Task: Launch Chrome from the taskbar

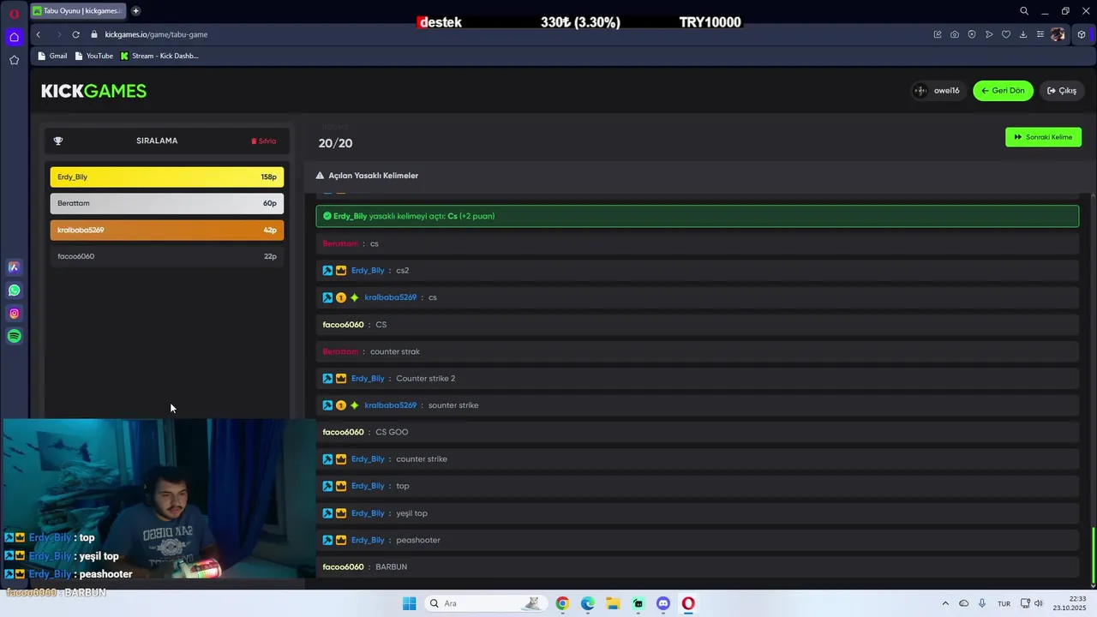Action: 562,603
